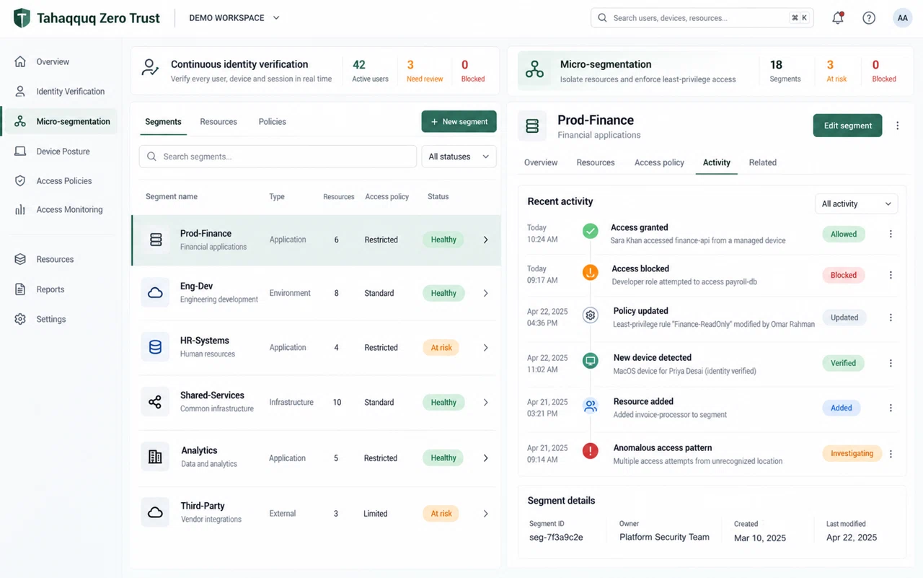Click the segment ID seg-7f3a9c2e
Screen dimensions: 923x578
click(556, 538)
